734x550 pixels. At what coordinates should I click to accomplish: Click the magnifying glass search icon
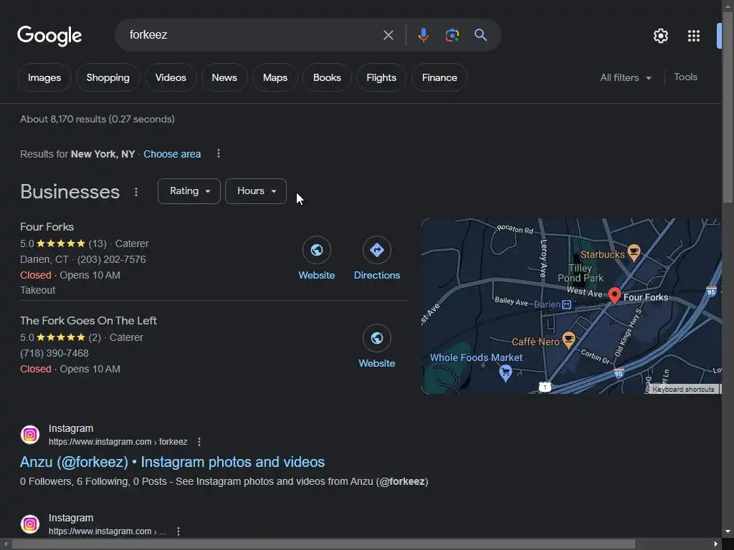tap(480, 34)
